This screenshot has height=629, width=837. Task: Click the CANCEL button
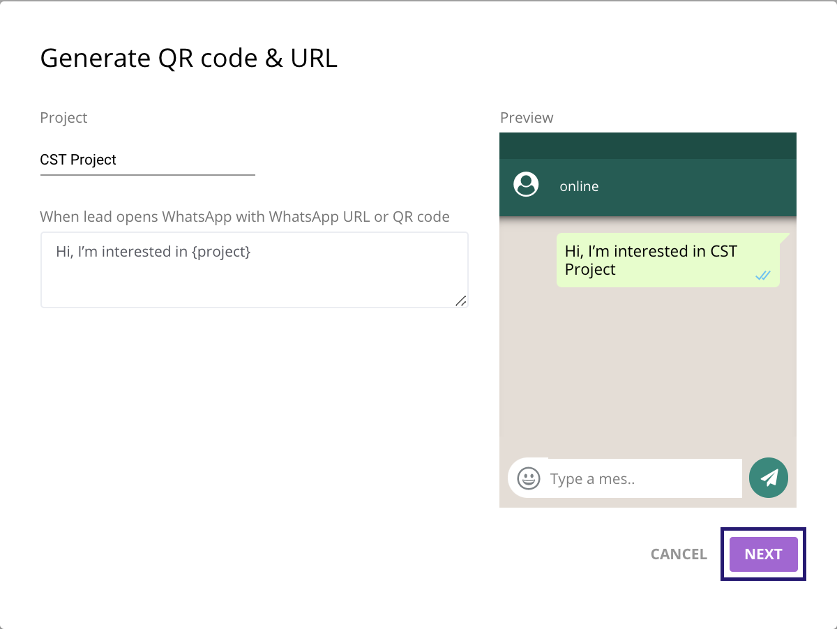pos(679,554)
